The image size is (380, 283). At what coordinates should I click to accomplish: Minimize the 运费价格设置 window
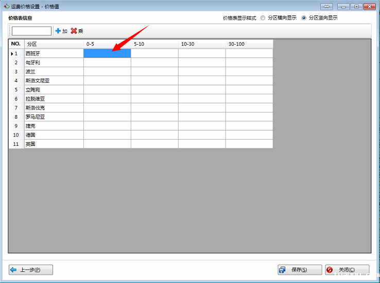point(343,7)
